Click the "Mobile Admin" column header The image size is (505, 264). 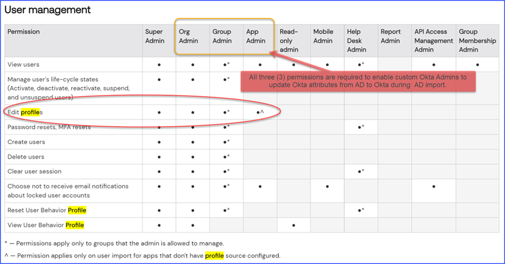323,36
